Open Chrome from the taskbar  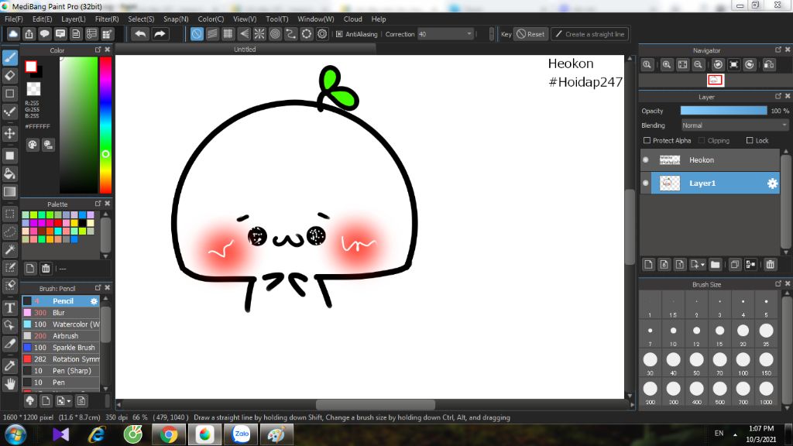point(168,434)
